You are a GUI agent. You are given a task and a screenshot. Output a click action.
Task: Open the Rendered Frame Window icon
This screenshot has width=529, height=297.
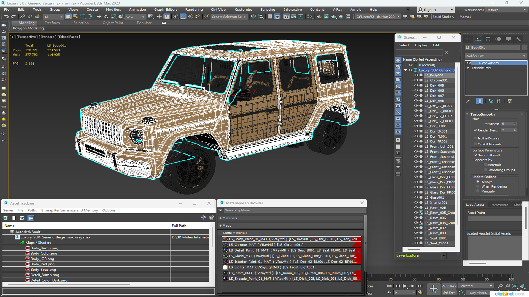[326, 17]
